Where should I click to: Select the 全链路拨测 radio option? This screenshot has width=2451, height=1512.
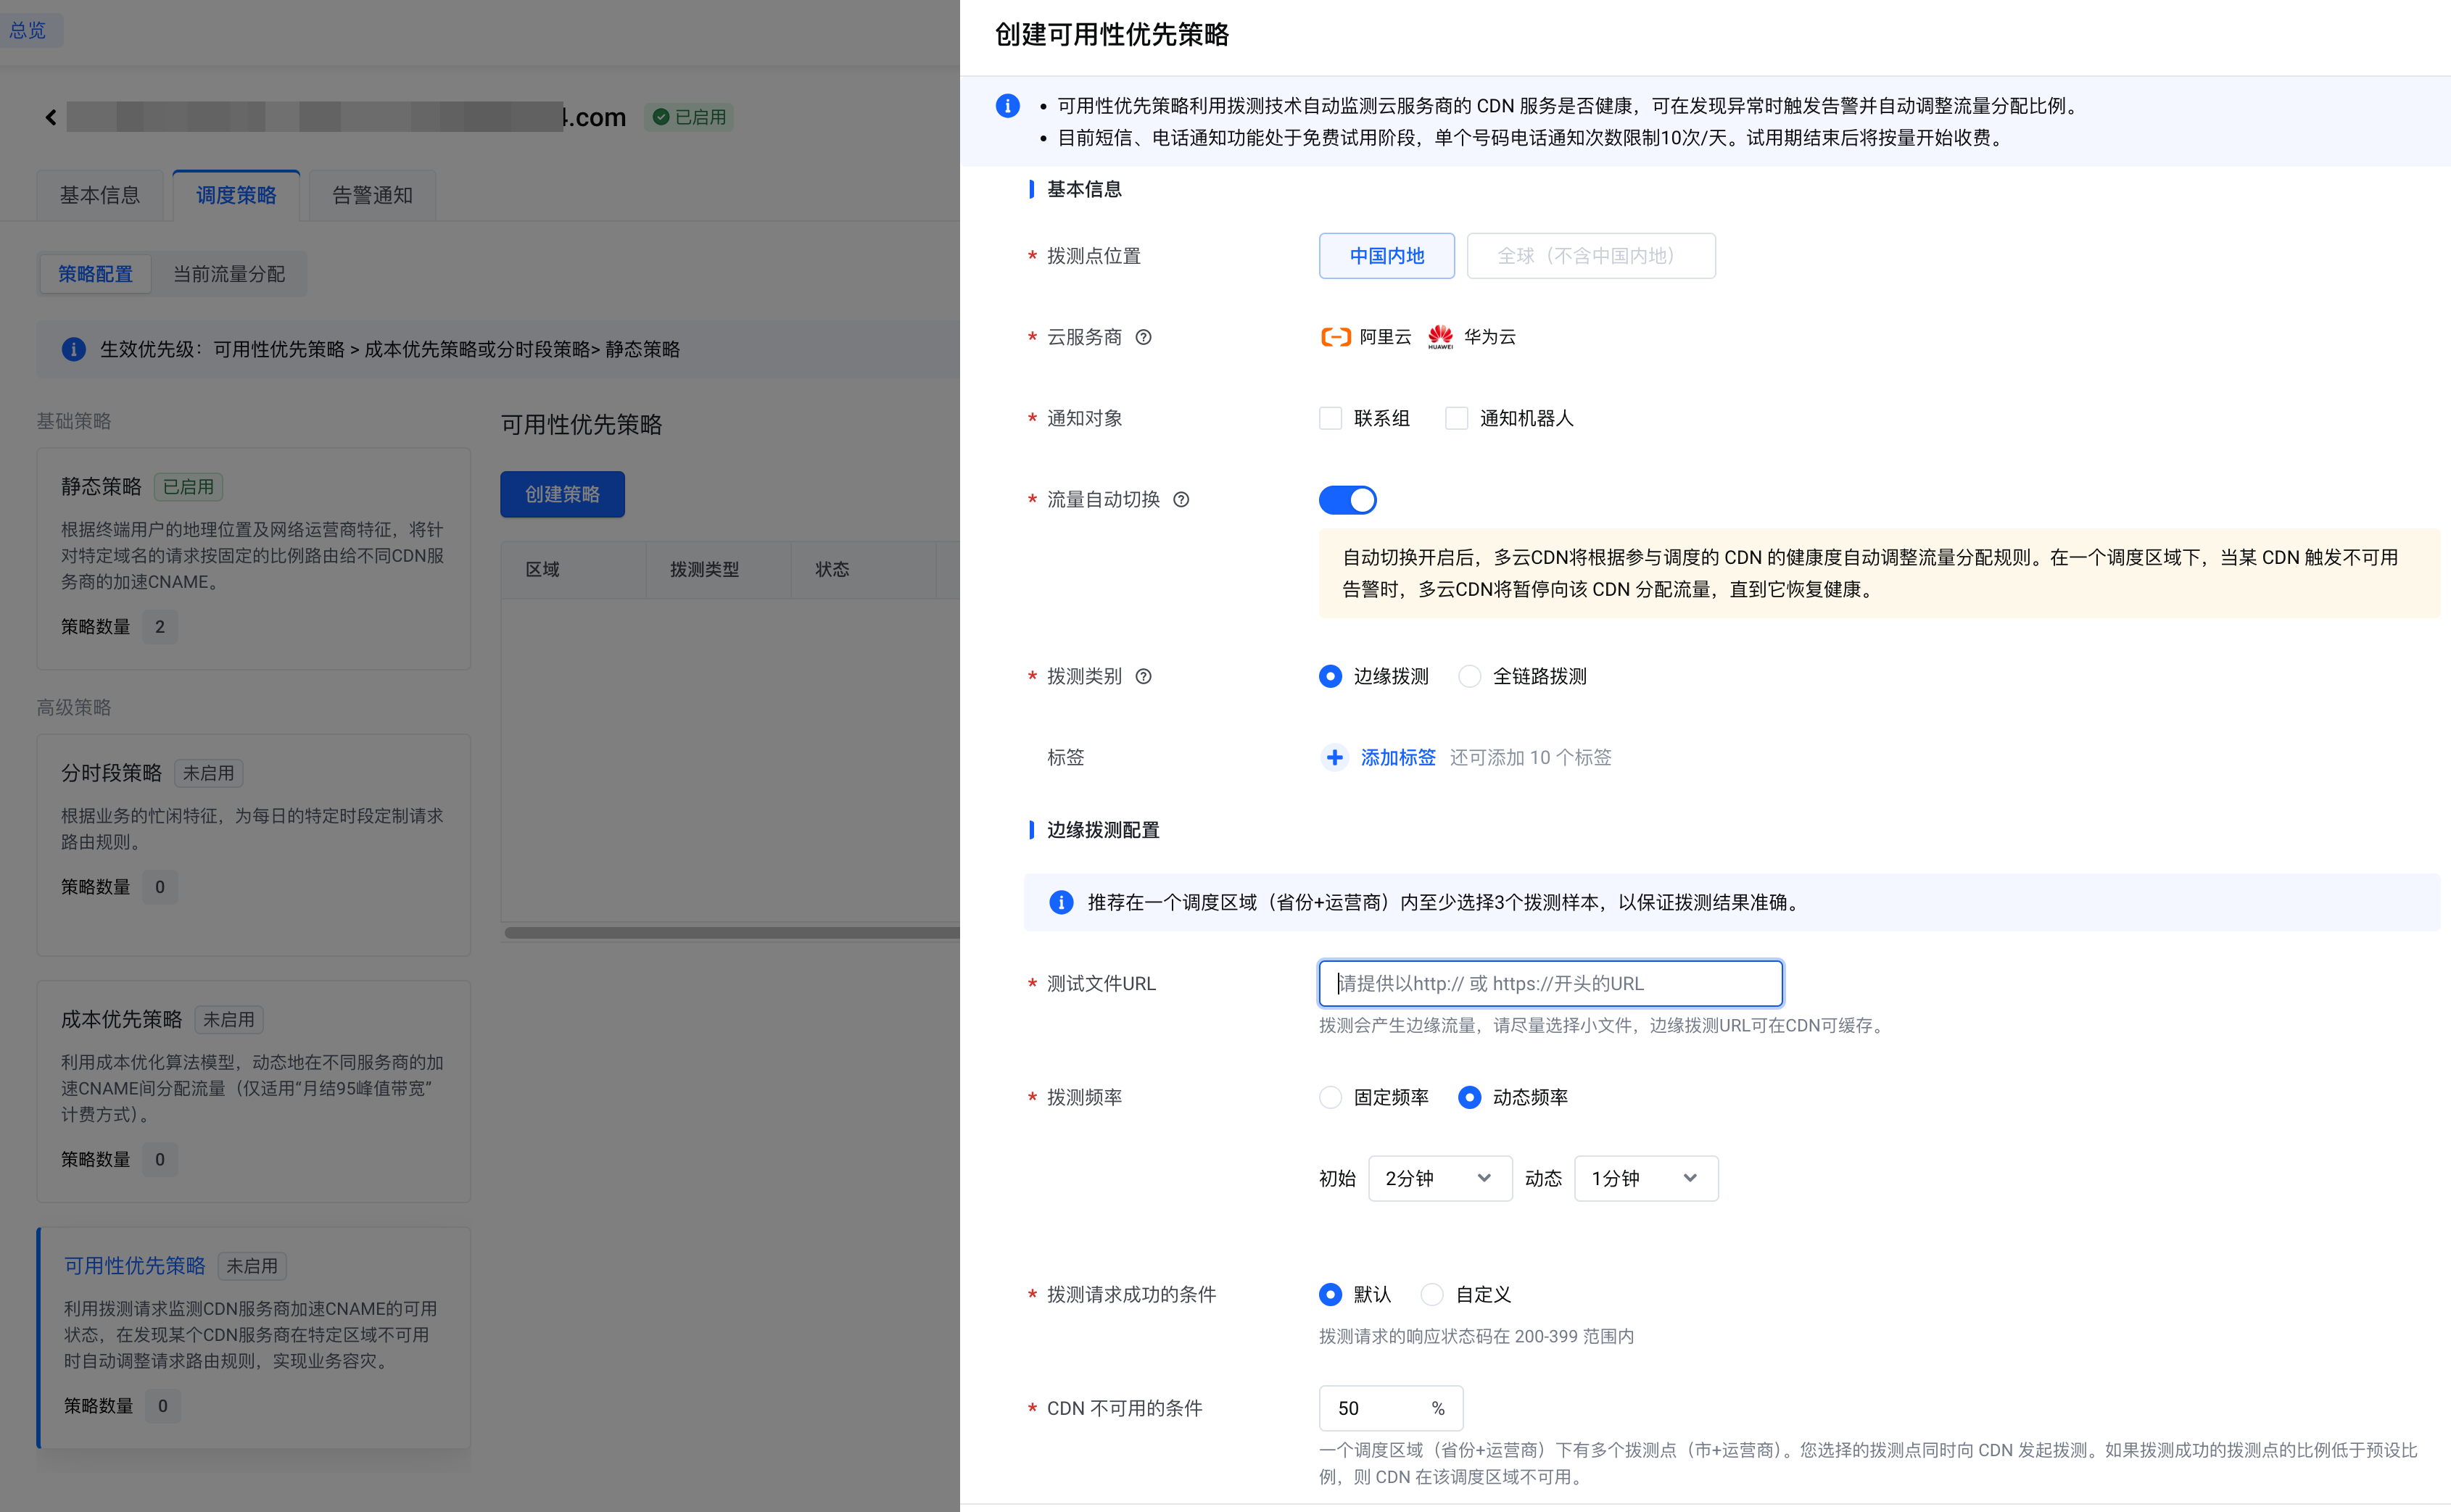pos(1468,676)
